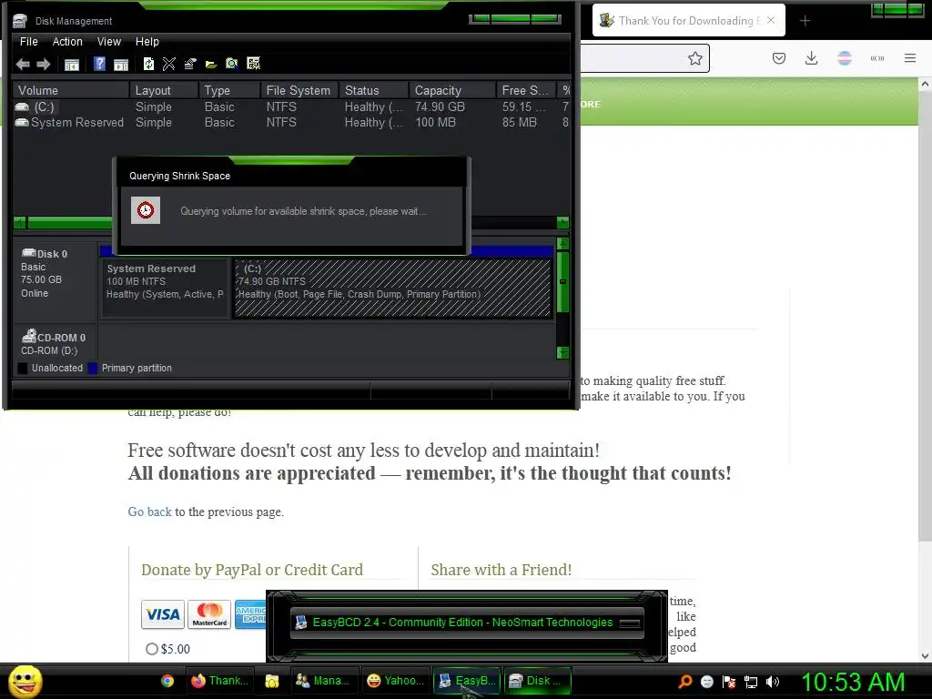Click the black Unallocated legend swatch
Screen dimensions: 932x699
[x=23, y=368]
